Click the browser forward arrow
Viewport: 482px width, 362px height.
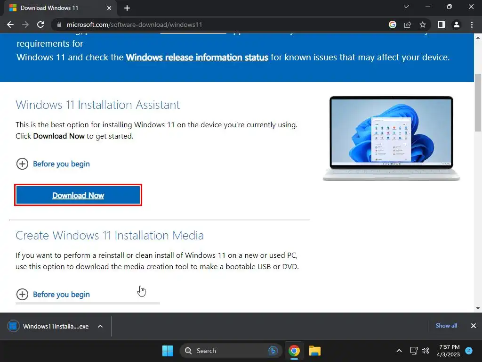25,25
